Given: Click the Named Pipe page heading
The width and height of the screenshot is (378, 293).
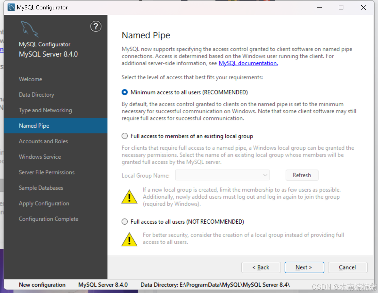Looking at the screenshot, I should 146,35.
